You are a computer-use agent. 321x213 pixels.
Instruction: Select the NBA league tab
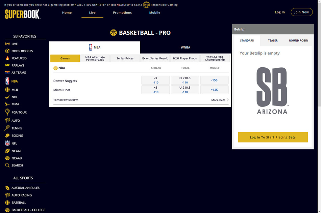(95, 47)
